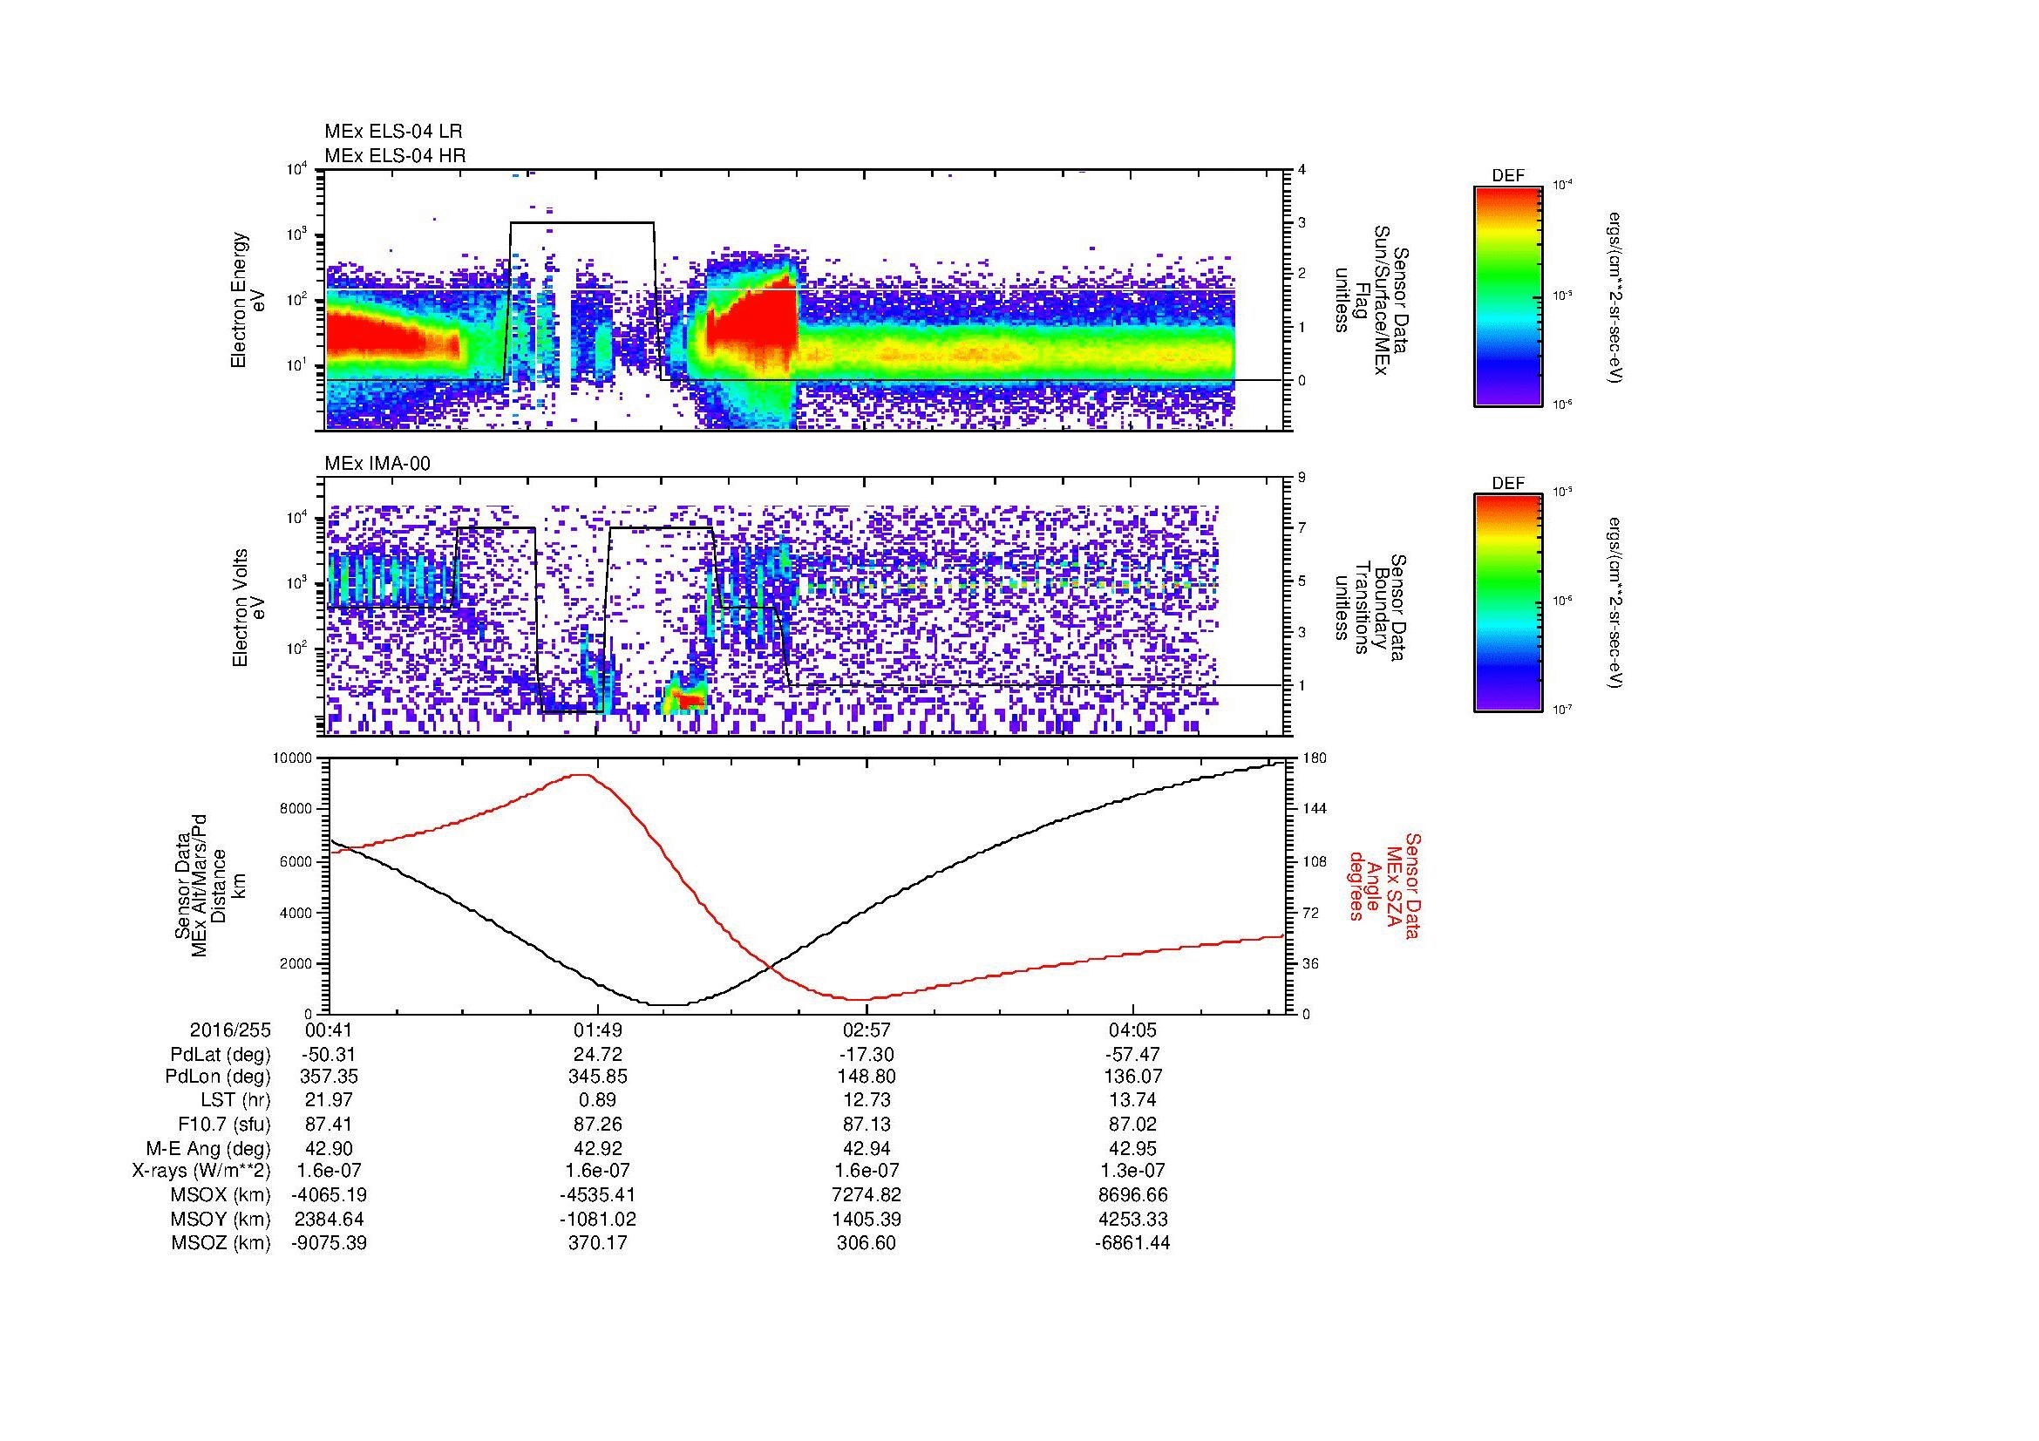The height and width of the screenshot is (1441, 2039).
Task: Click the upper DEF color bar
Action: pyautogui.click(x=1507, y=296)
